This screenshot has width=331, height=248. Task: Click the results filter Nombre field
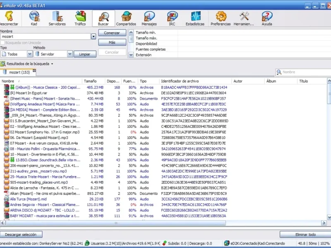[x=305, y=72]
